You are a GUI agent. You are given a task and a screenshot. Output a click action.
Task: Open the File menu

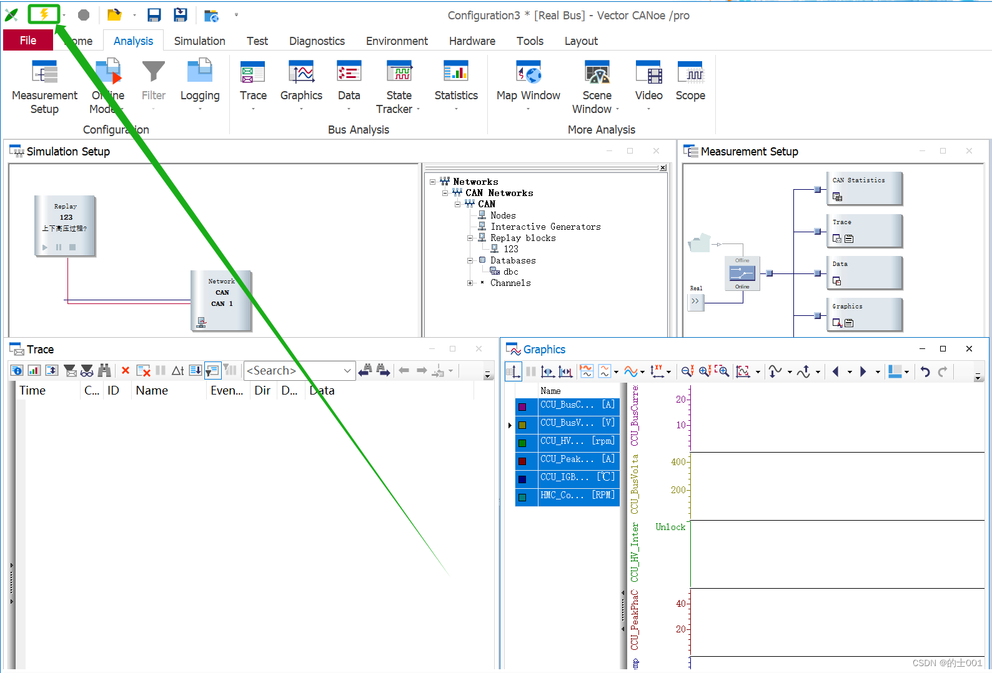point(28,40)
